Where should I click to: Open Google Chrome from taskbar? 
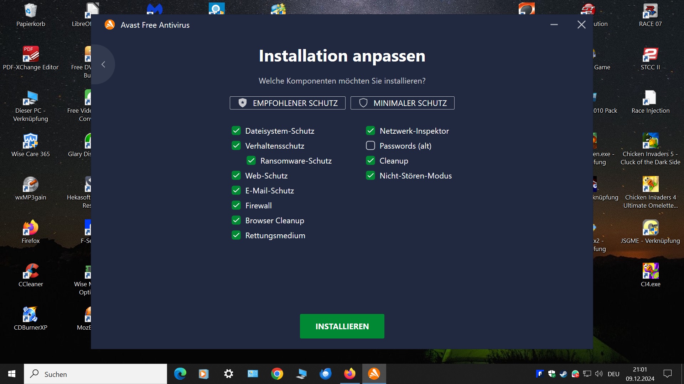click(277, 374)
